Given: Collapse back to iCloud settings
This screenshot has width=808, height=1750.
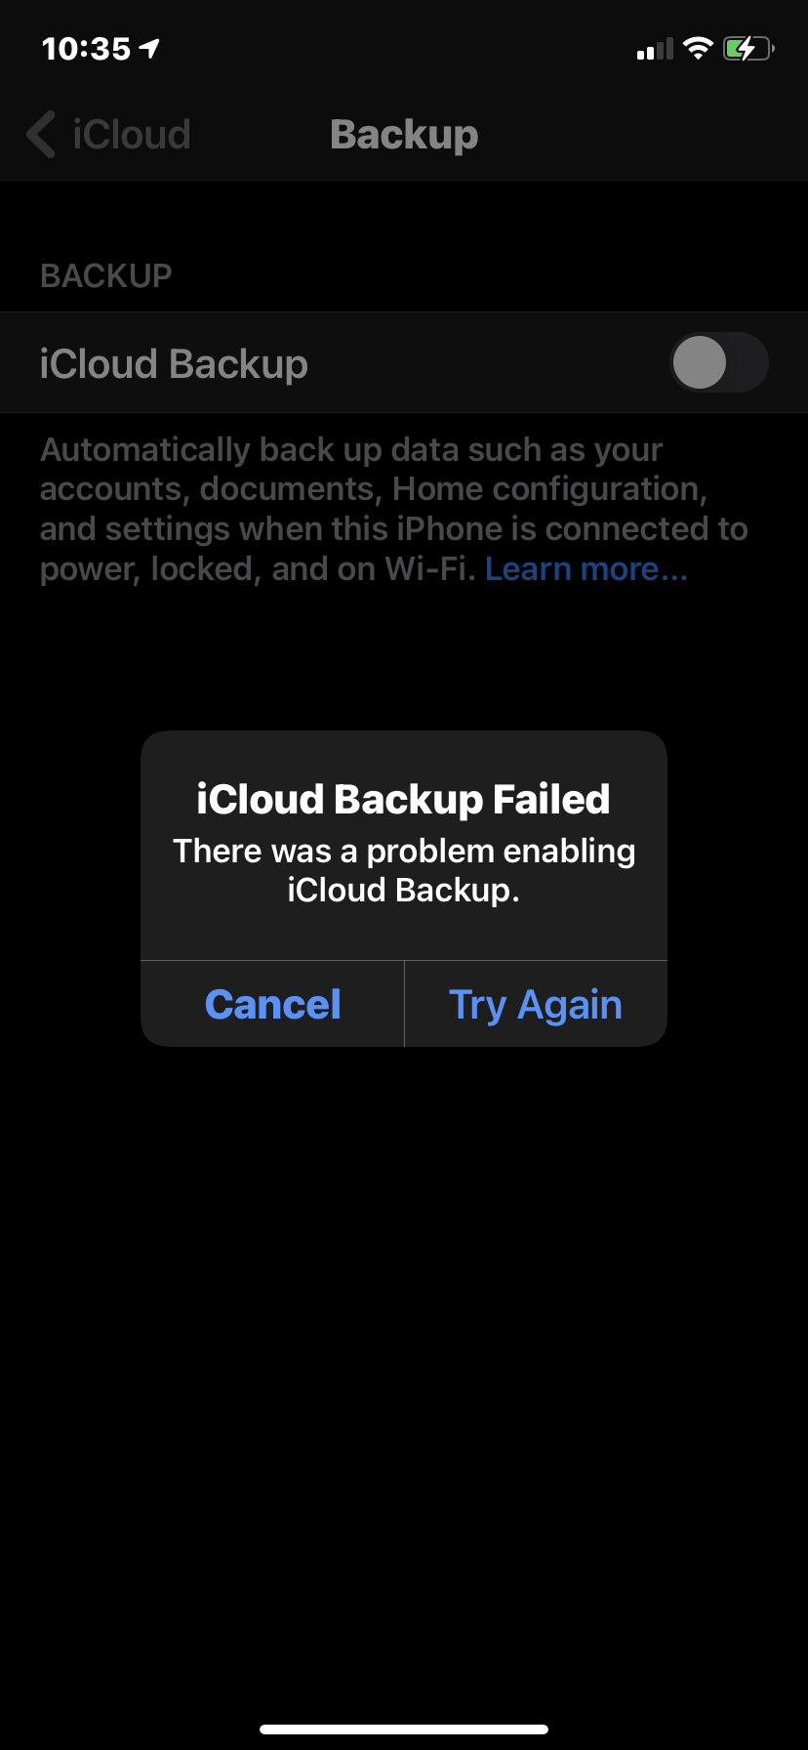Looking at the screenshot, I should (107, 134).
